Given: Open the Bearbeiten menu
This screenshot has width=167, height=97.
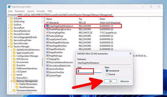Looking at the screenshot, I should [x=20, y=11].
